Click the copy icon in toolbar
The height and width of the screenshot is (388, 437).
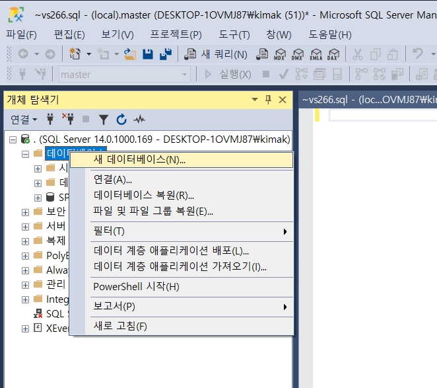(x=376, y=54)
